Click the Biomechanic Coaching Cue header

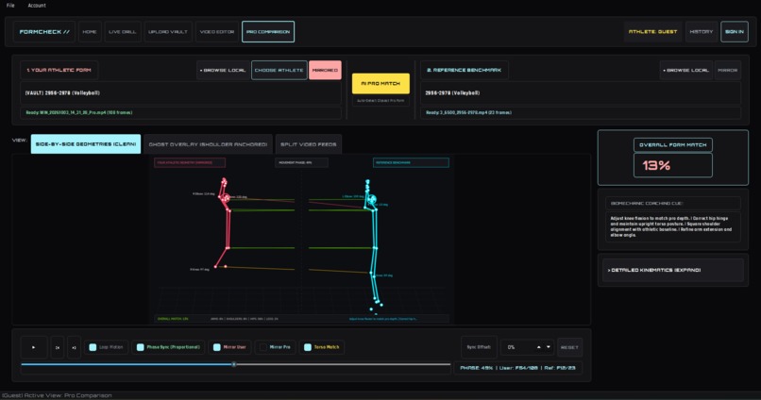point(672,203)
